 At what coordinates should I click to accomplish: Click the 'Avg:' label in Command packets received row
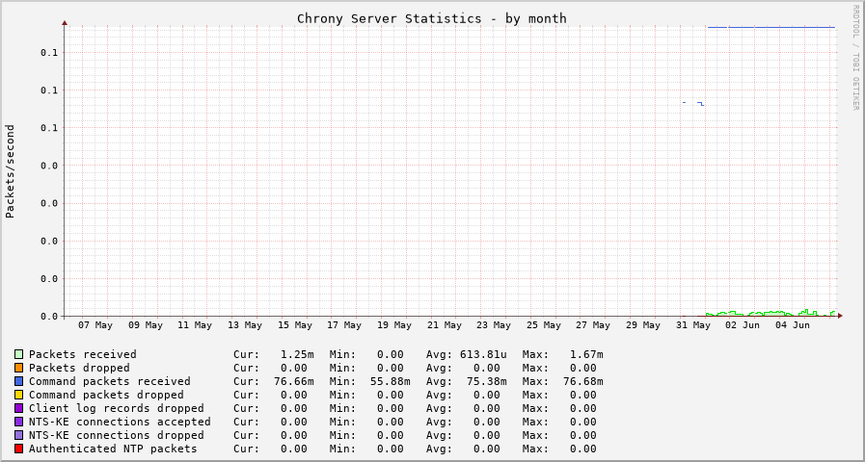pos(439,381)
